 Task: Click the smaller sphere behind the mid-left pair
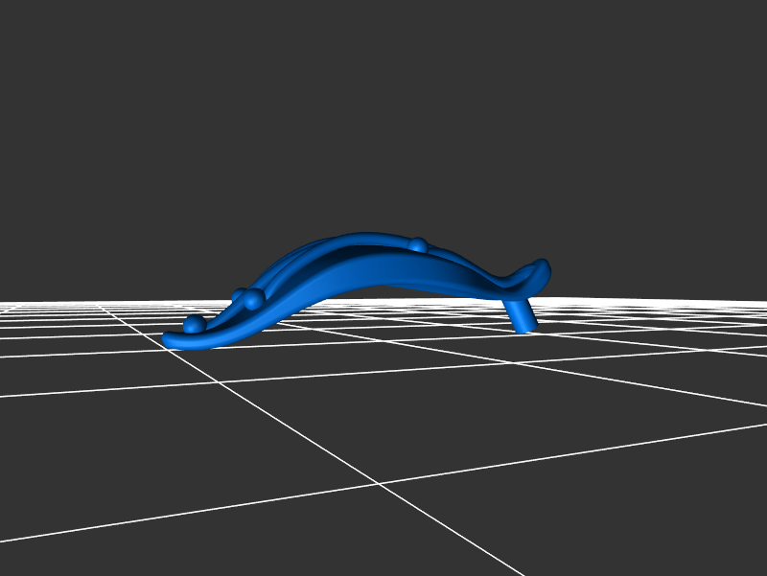[239, 294]
